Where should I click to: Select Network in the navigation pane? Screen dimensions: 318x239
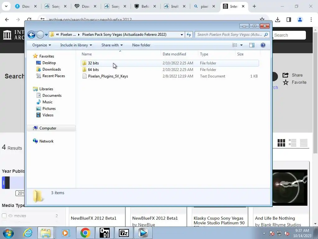click(x=46, y=141)
